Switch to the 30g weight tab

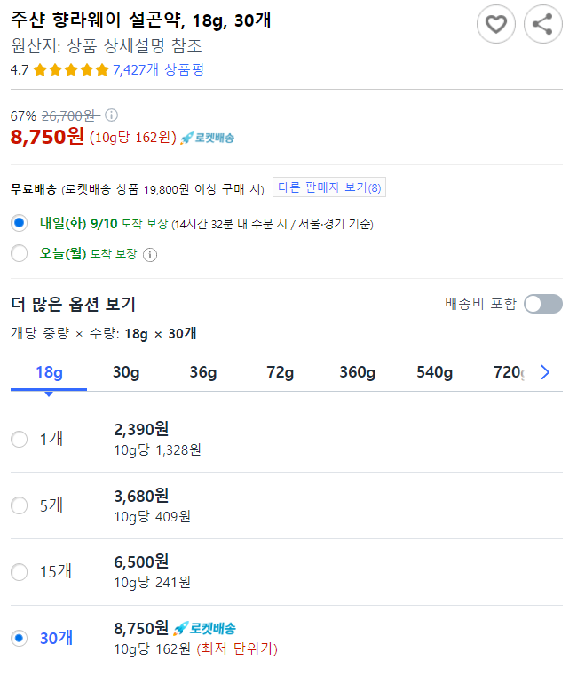click(126, 372)
